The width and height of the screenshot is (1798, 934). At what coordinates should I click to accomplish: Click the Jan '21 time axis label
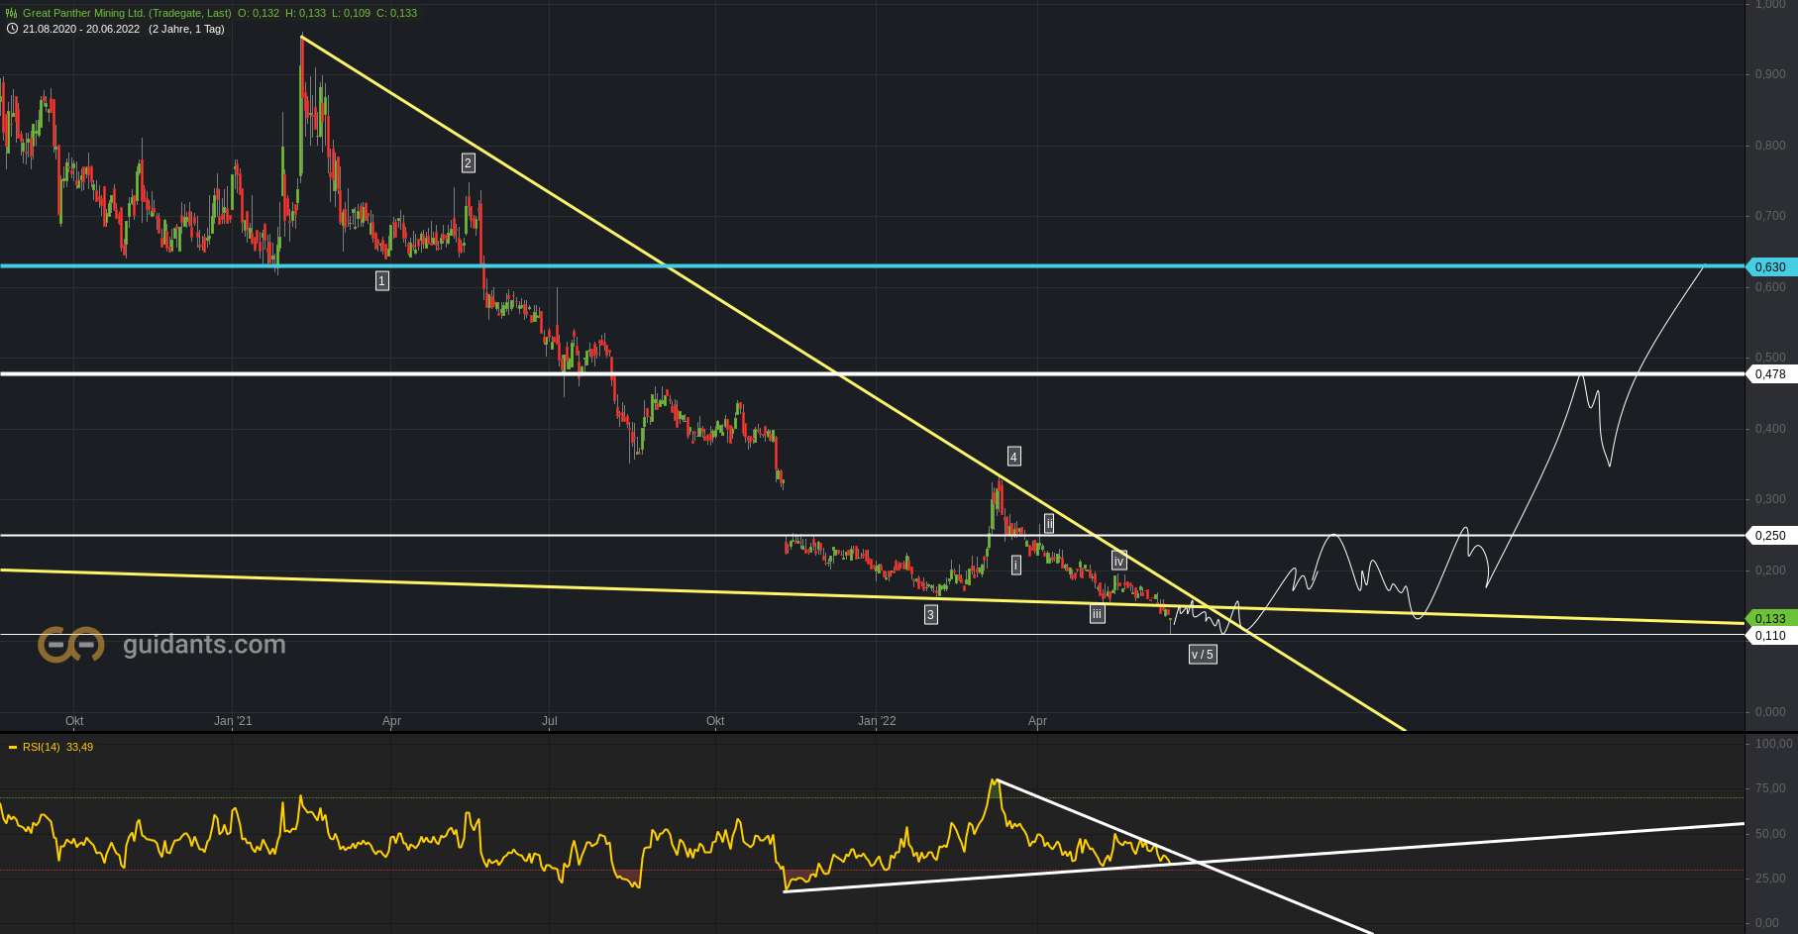click(233, 721)
